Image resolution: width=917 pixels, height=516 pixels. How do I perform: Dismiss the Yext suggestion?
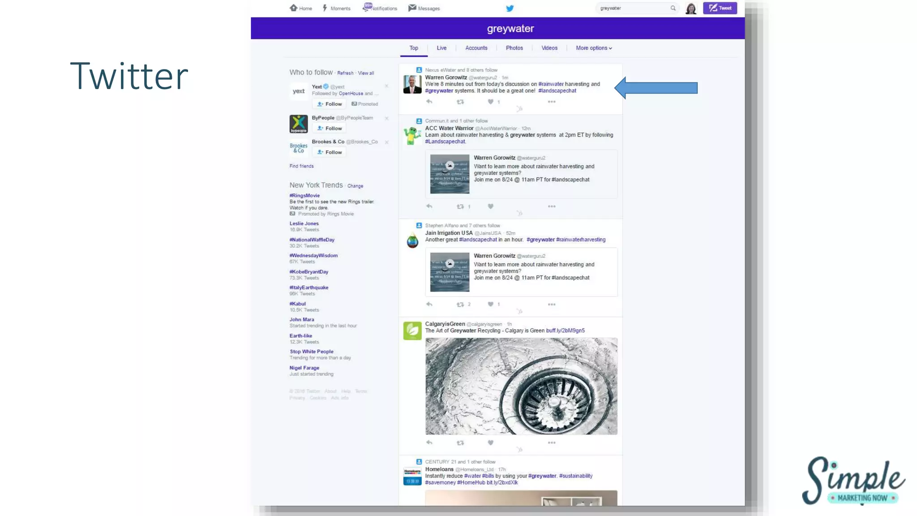[386, 86]
